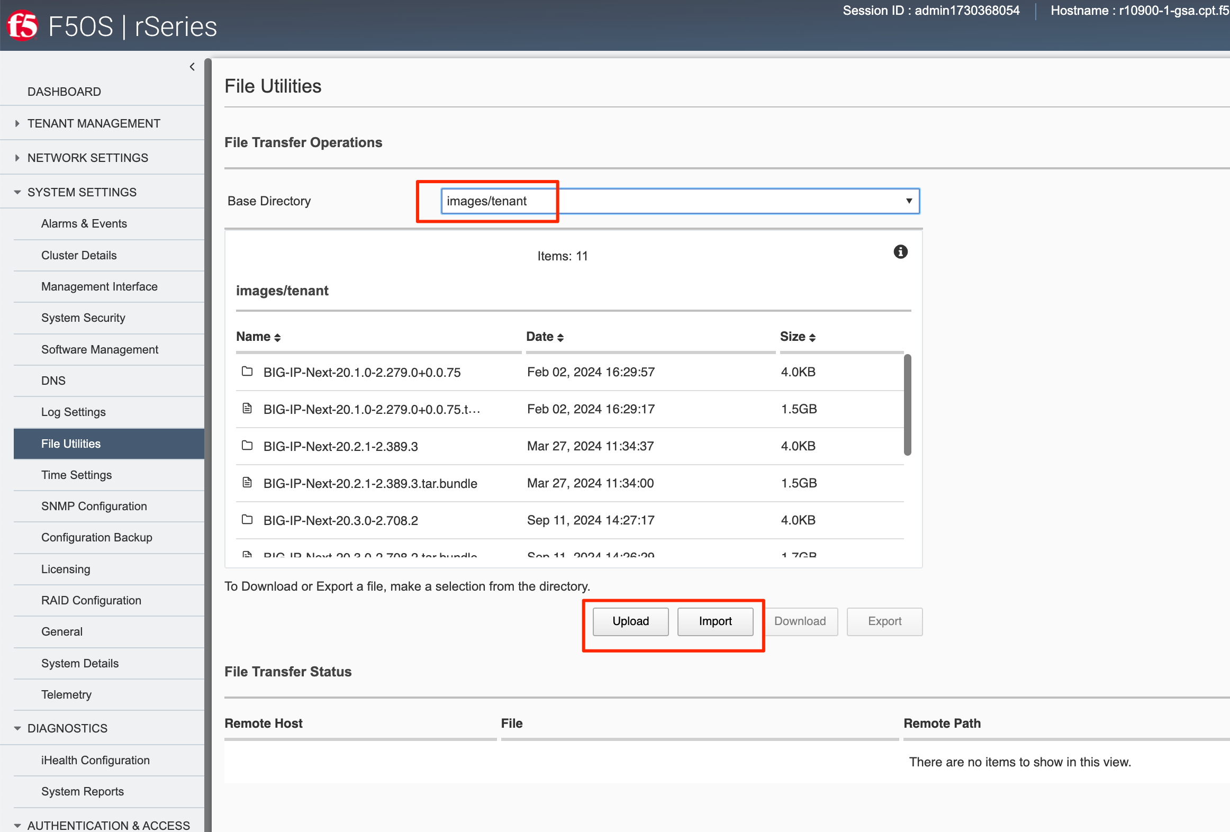
Task: Open SNMP Configuration
Action: coord(94,506)
